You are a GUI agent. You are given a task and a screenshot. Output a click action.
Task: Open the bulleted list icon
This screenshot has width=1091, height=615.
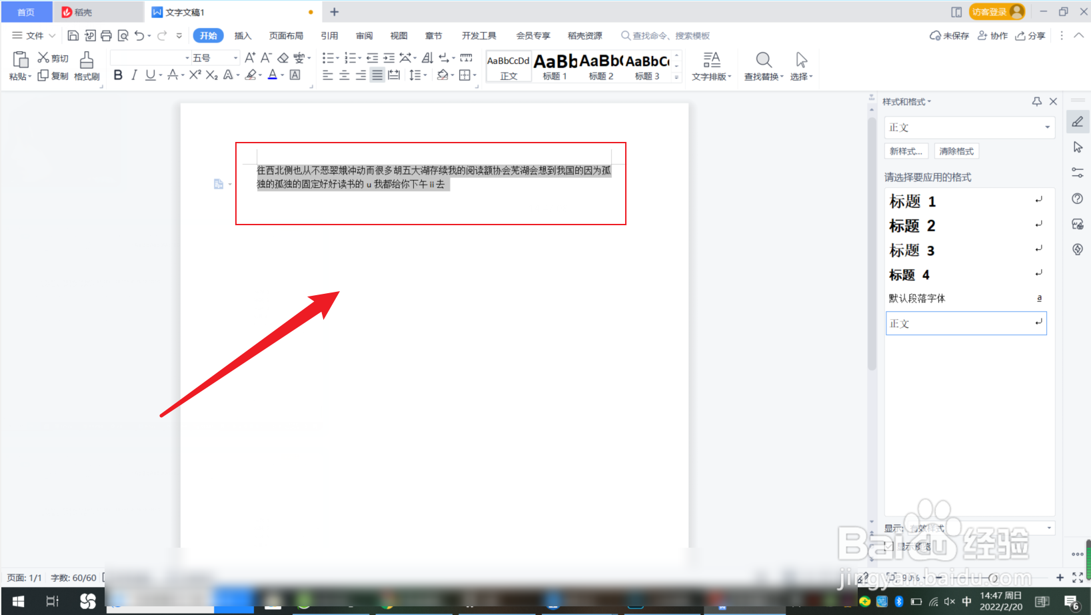click(327, 58)
